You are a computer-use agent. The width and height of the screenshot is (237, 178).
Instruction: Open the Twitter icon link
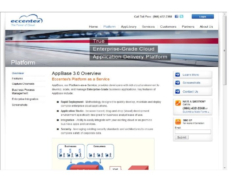(x=181, y=16)
